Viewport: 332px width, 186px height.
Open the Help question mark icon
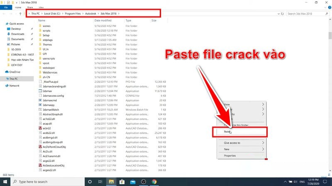tap(330, 7)
